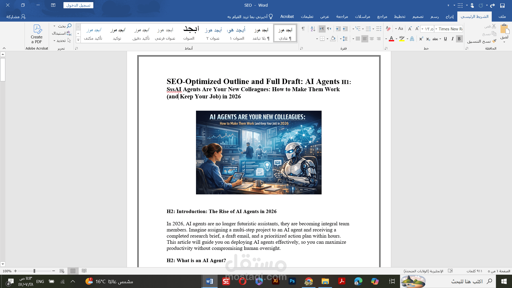Click the مشاركة share button
512x288 pixels.
click(16, 17)
